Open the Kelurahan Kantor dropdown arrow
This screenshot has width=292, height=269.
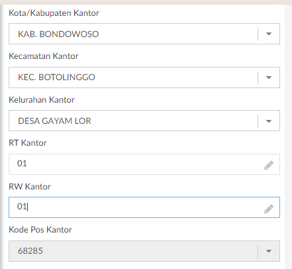point(269,121)
